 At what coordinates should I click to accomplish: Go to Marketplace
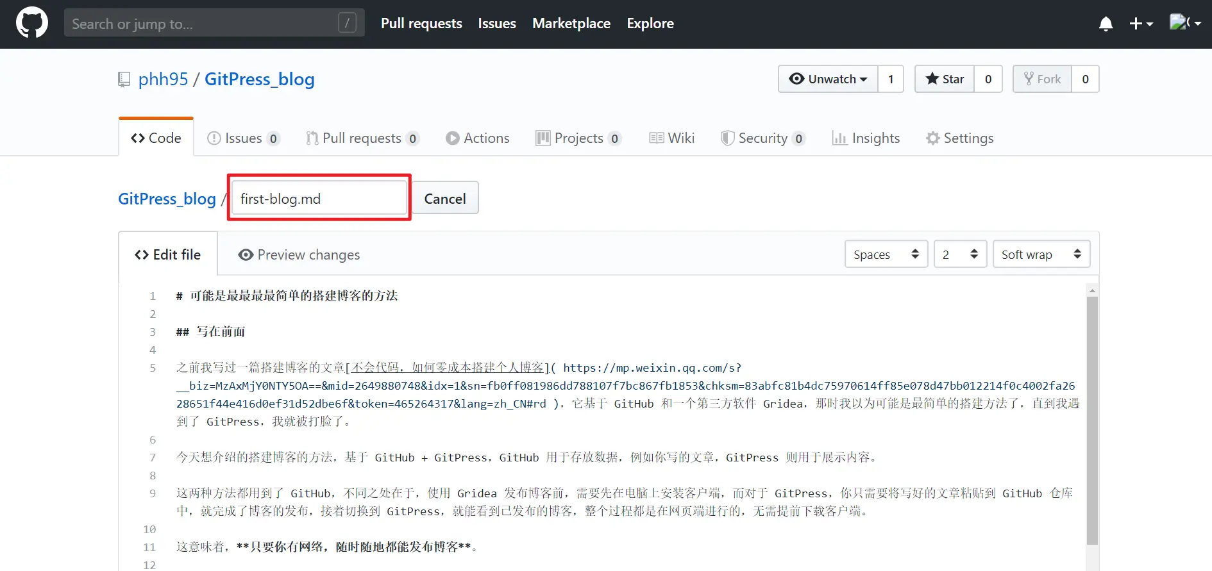(571, 24)
